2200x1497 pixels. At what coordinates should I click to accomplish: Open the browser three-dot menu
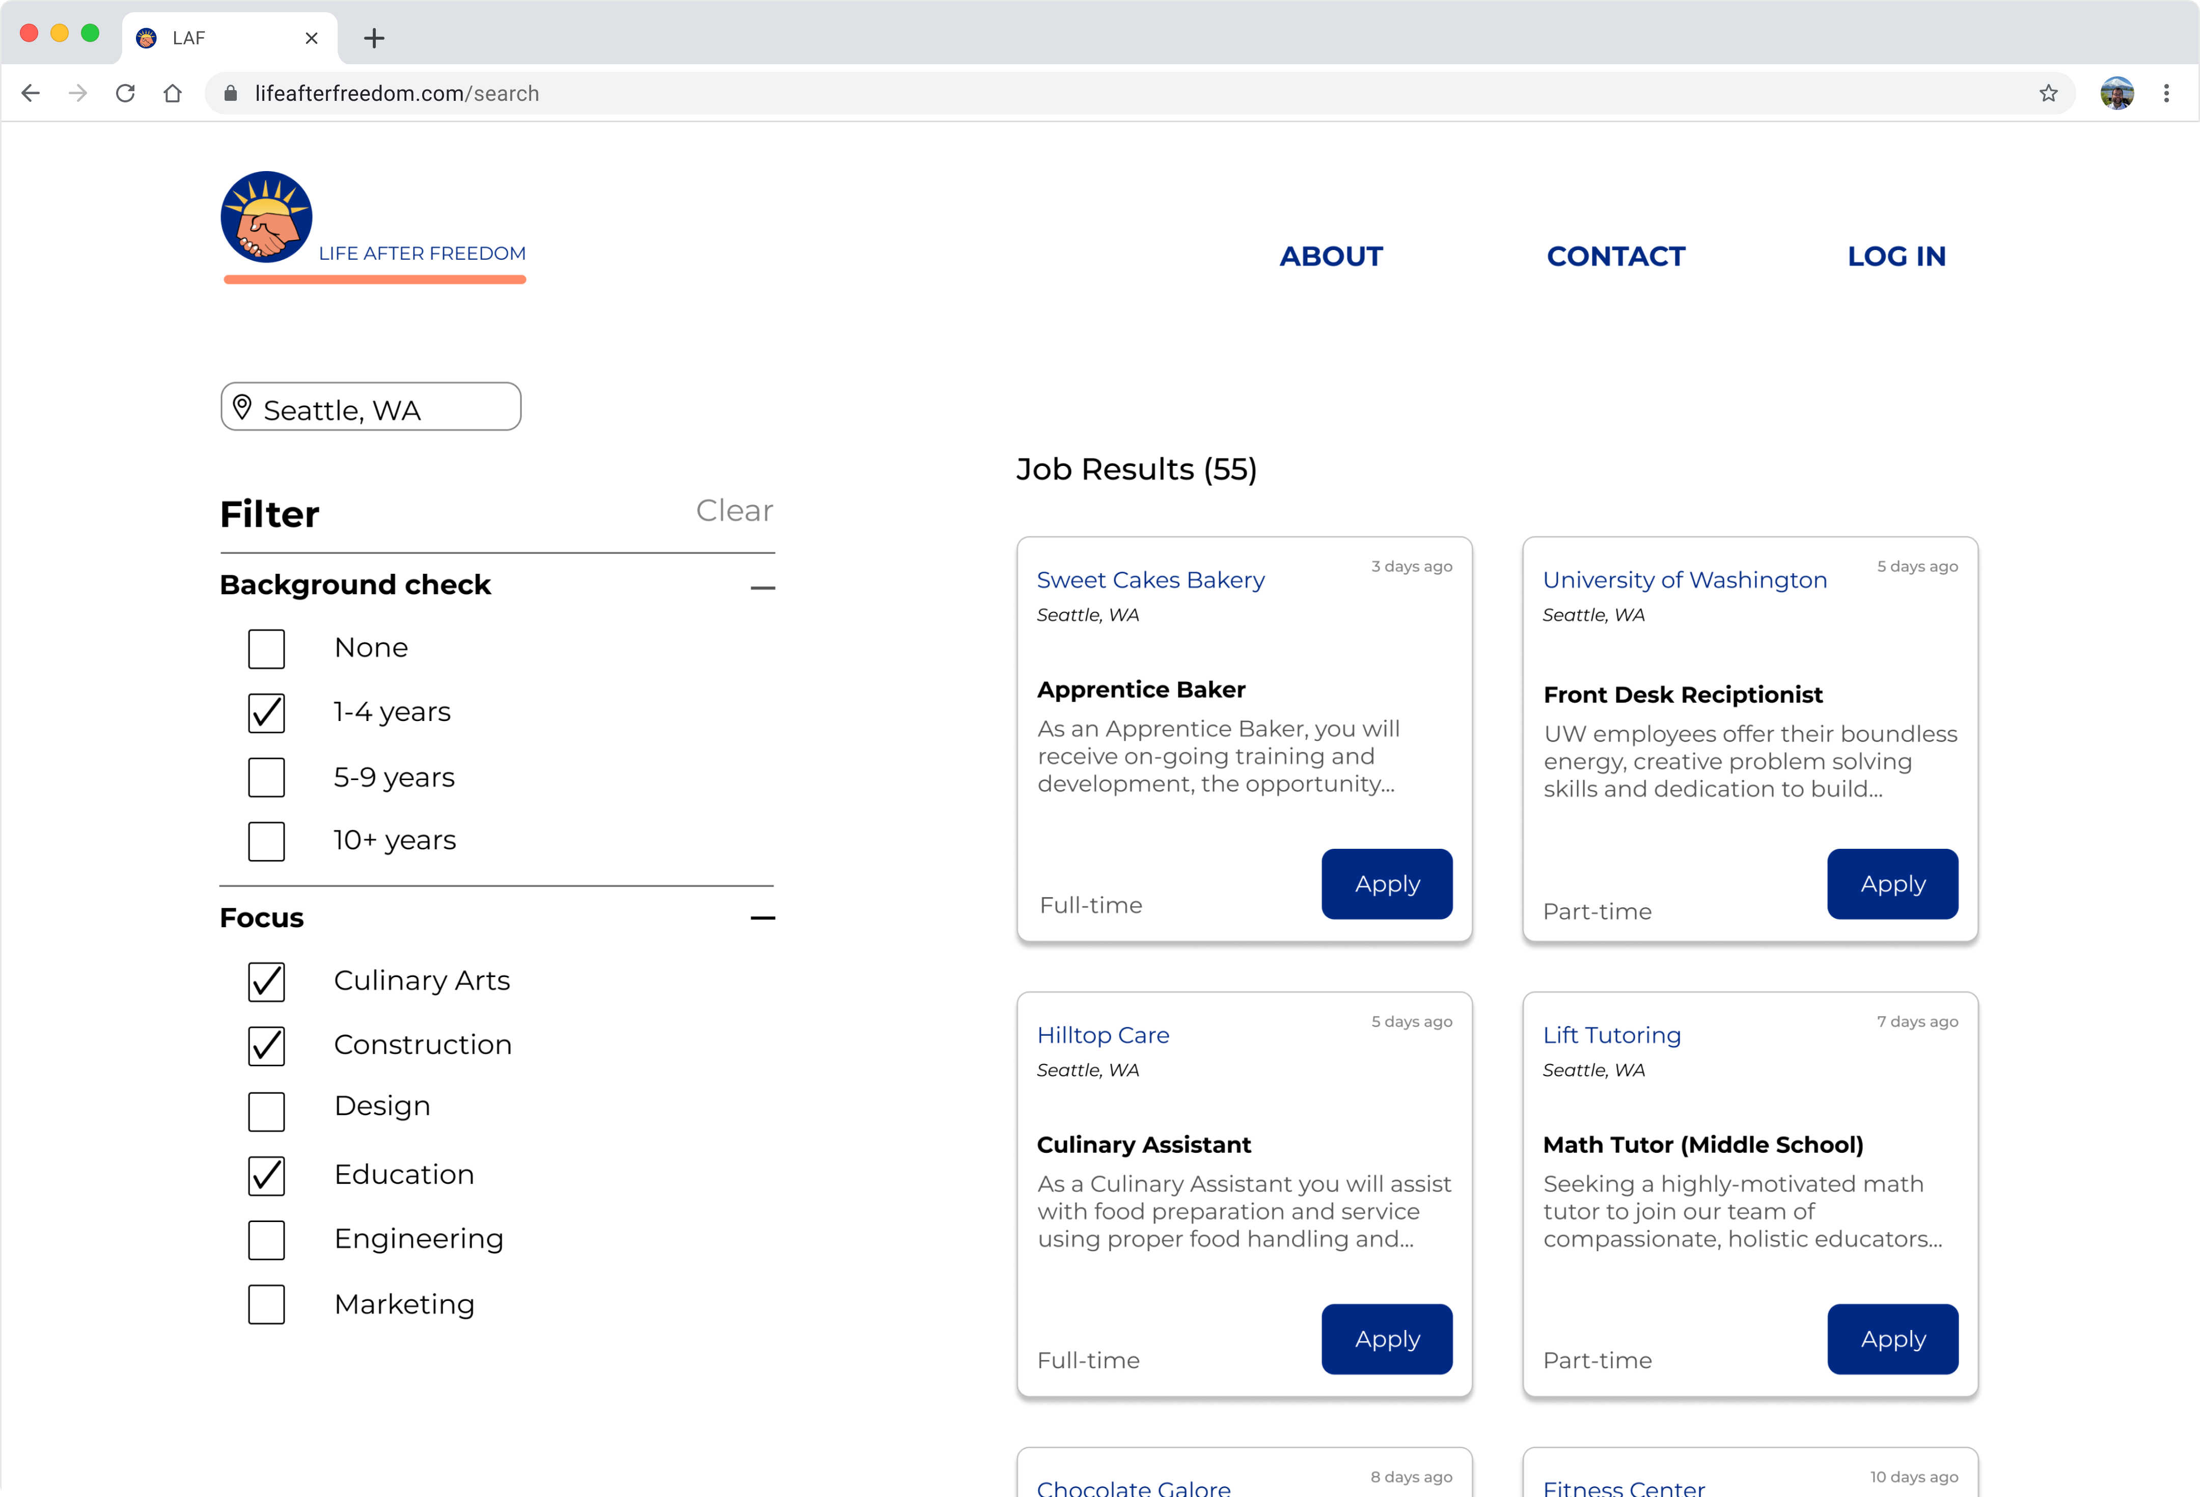(x=2166, y=93)
